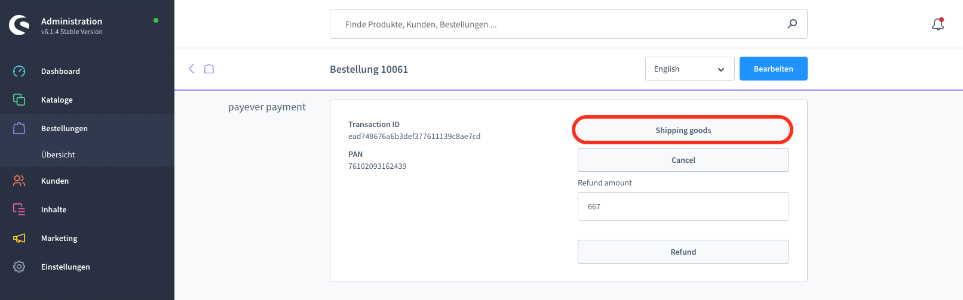Go back with the left chevron
Viewport: 963px width, 300px height.
pyautogui.click(x=192, y=69)
